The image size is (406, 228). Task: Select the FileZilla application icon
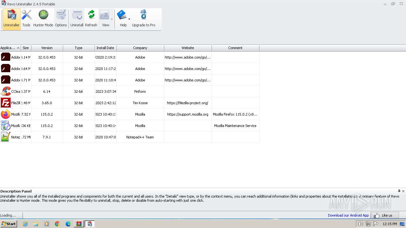click(6, 103)
